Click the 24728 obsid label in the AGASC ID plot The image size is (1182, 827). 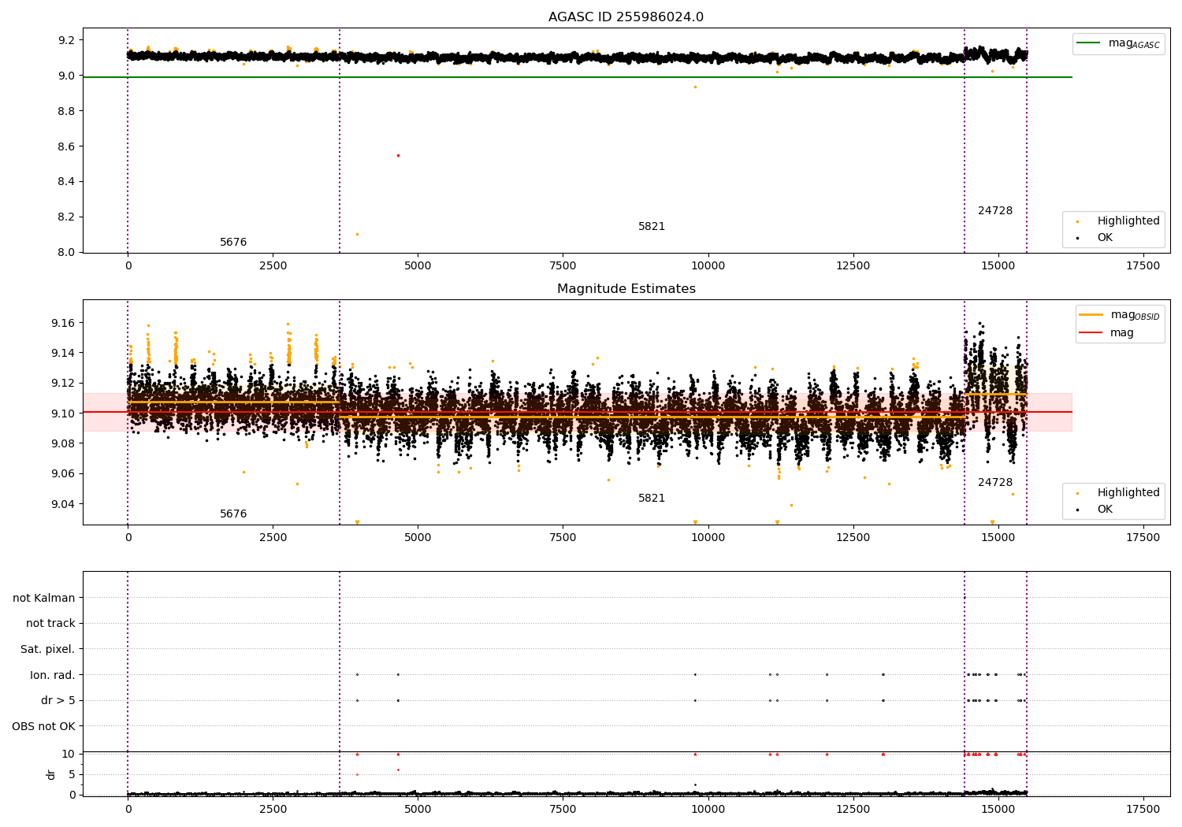click(x=995, y=211)
